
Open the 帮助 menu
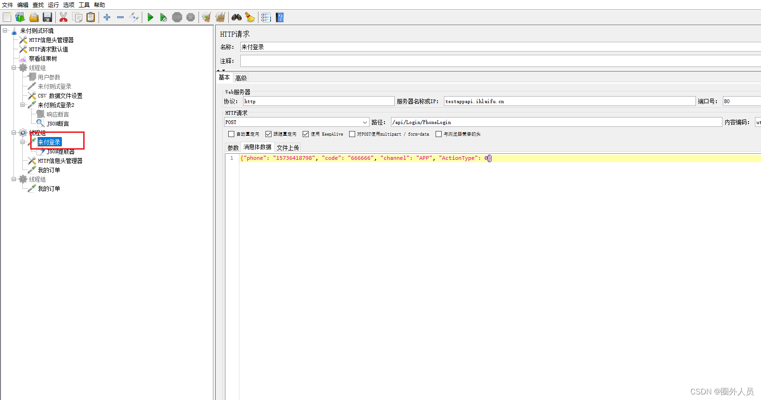pos(99,5)
